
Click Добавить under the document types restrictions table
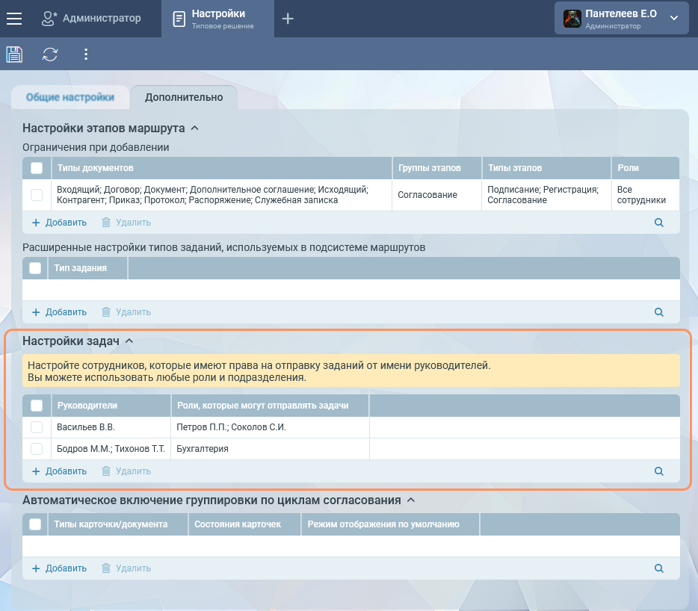(x=60, y=223)
